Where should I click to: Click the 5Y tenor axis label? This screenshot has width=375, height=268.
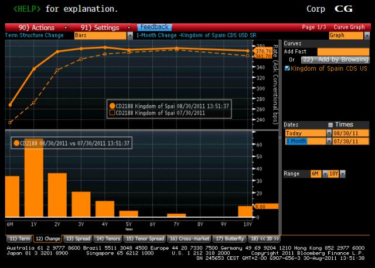[129, 224]
